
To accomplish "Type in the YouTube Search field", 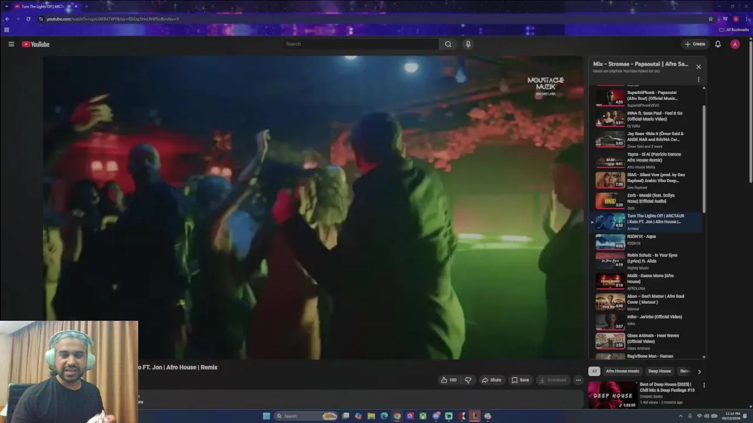I will 361,44.
